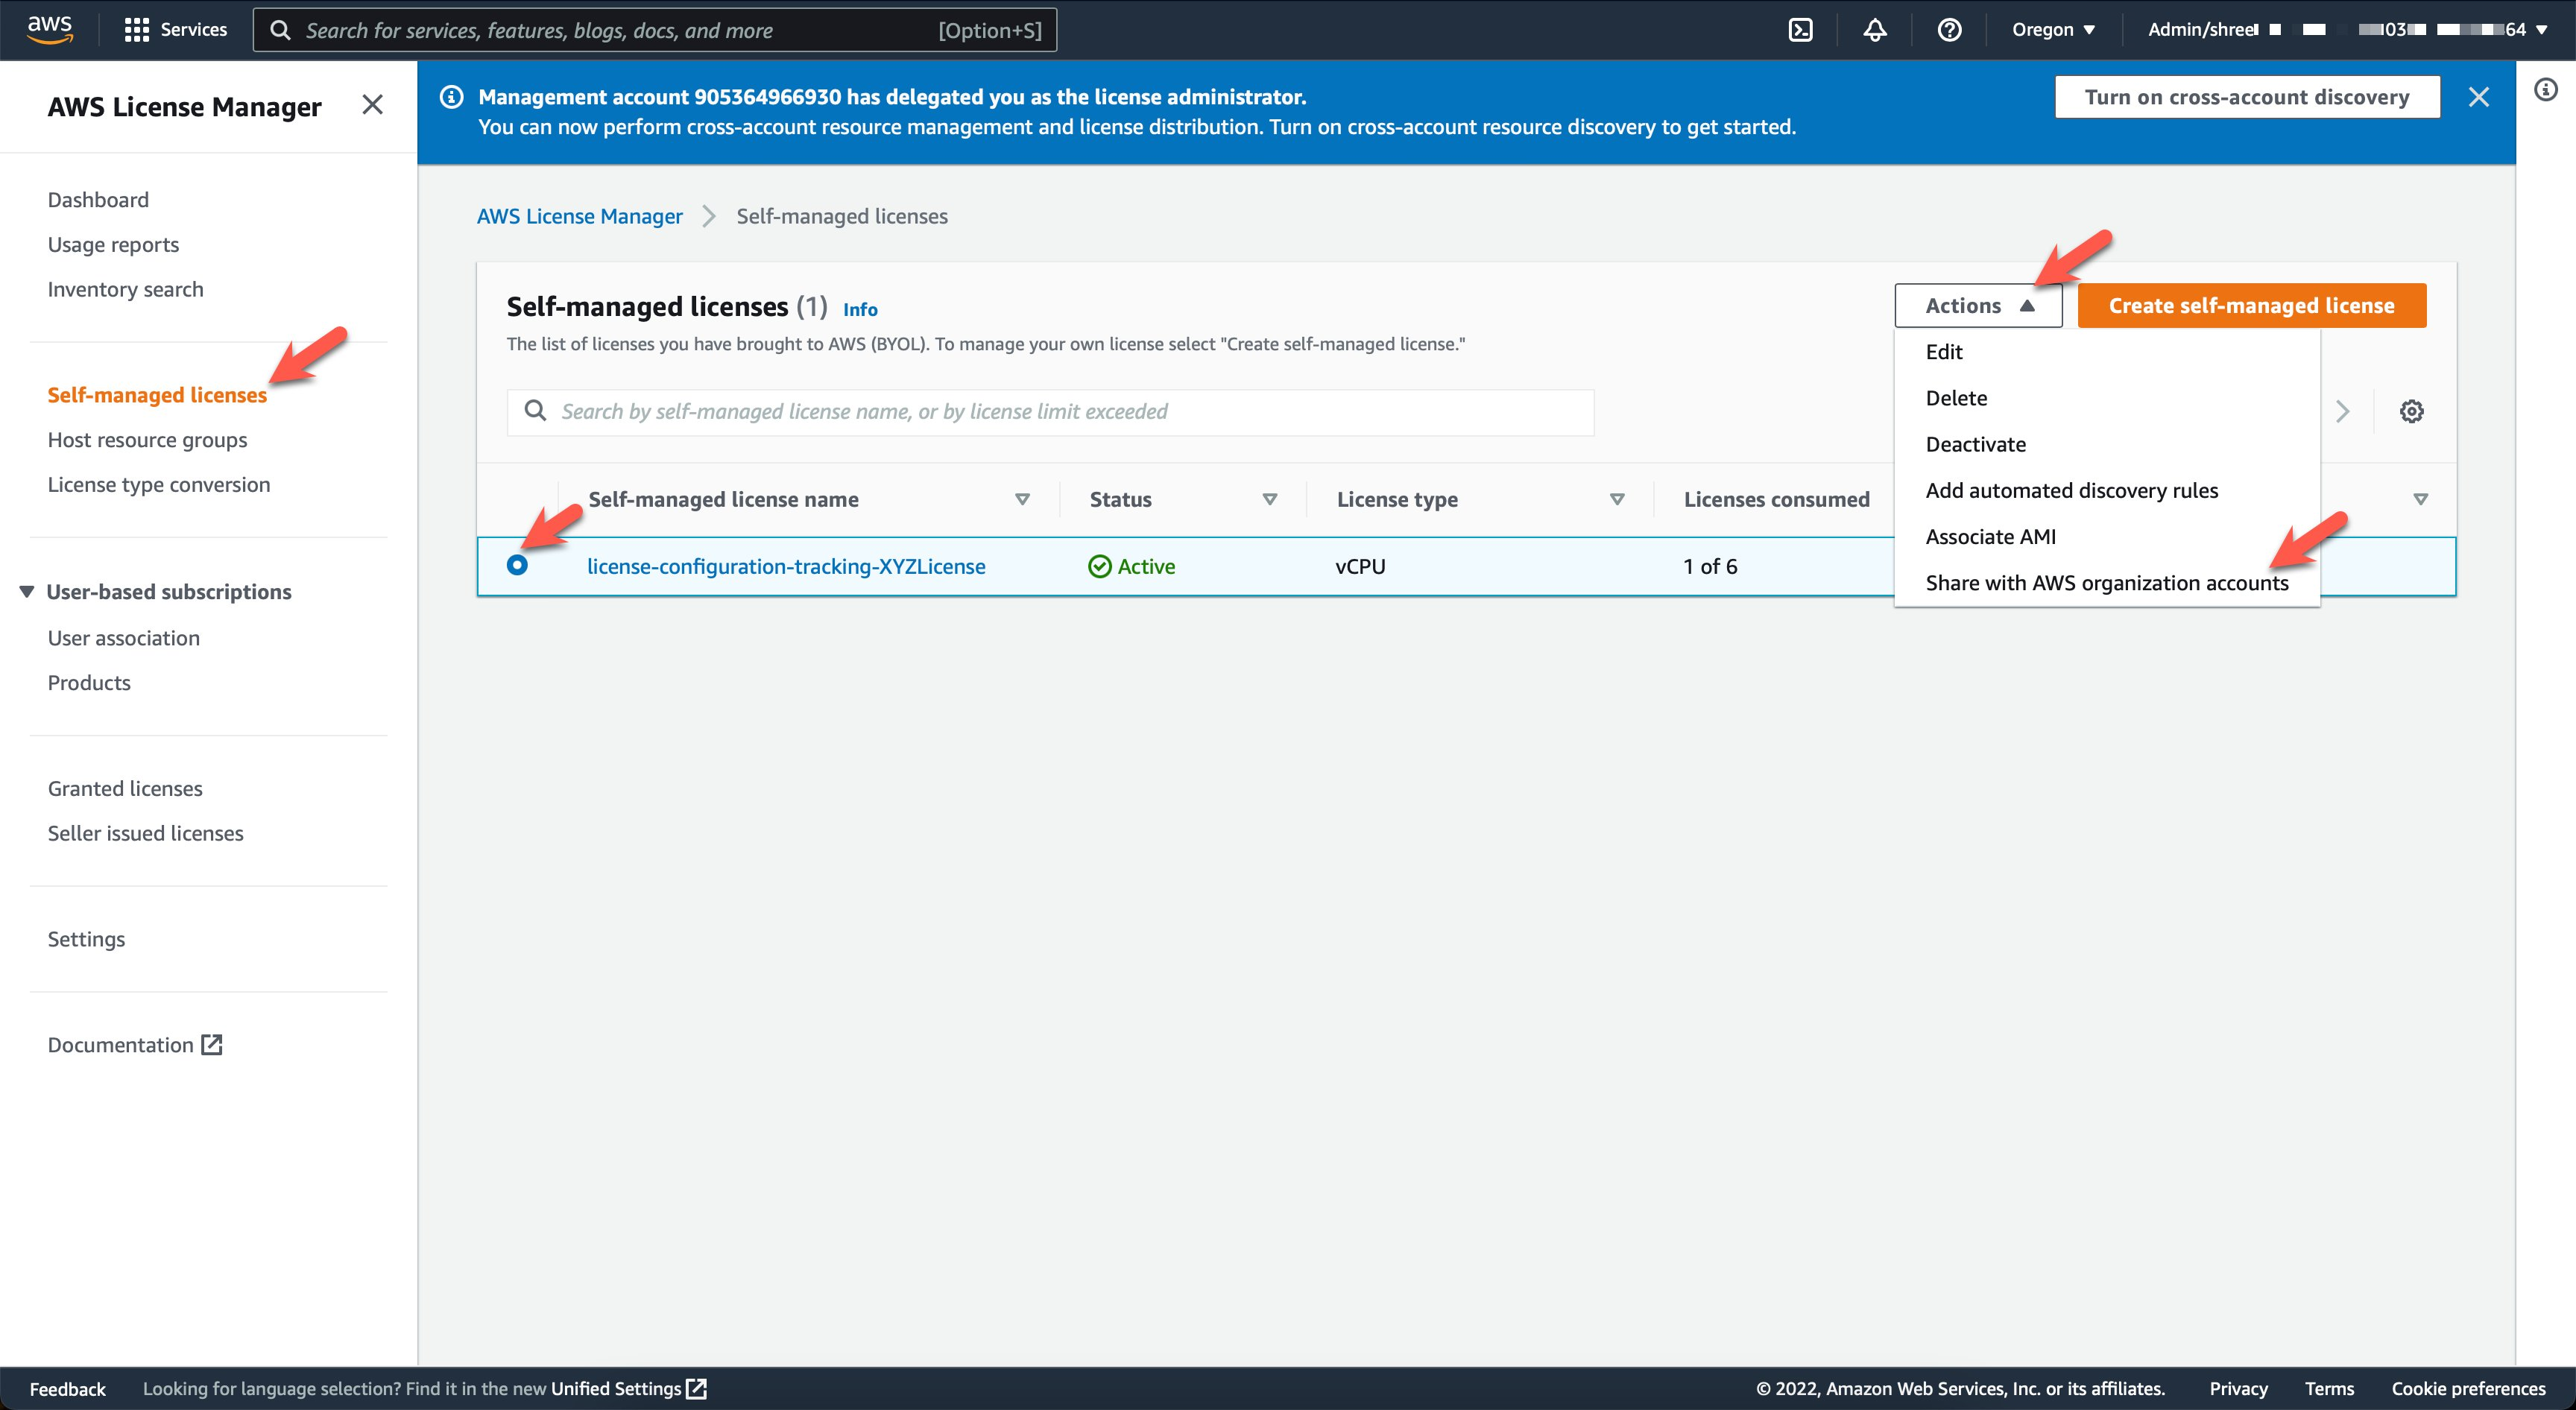Collapse the Actions dropdown

pyautogui.click(x=1977, y=305)
